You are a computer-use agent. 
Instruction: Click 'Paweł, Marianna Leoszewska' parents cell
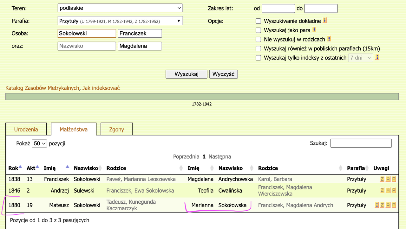tap(141, 179)
